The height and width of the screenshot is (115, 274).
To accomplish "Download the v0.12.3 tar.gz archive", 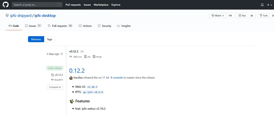I will coord(97,57).
